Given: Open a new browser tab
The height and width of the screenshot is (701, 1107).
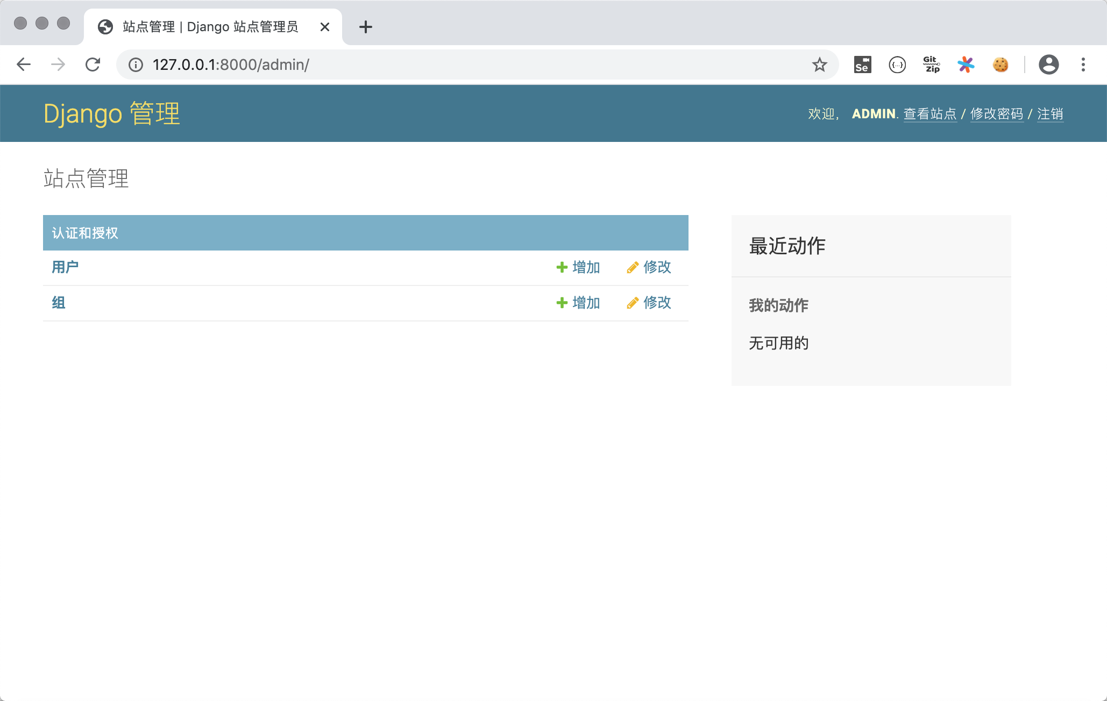Looking at the screenshot, I should (365, 26).
